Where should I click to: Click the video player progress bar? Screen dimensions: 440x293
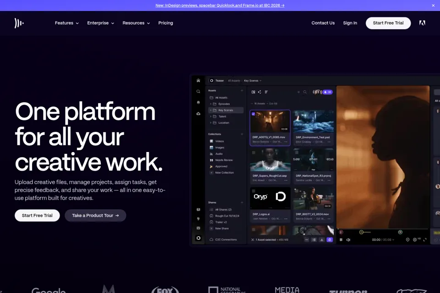pos(383,229)
